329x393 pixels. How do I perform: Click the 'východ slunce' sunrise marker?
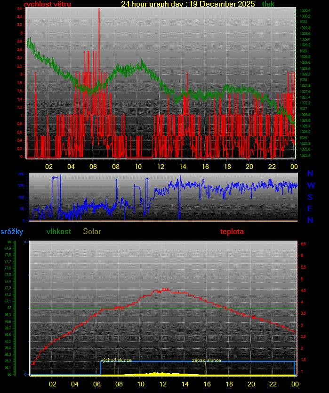[116, 360]
